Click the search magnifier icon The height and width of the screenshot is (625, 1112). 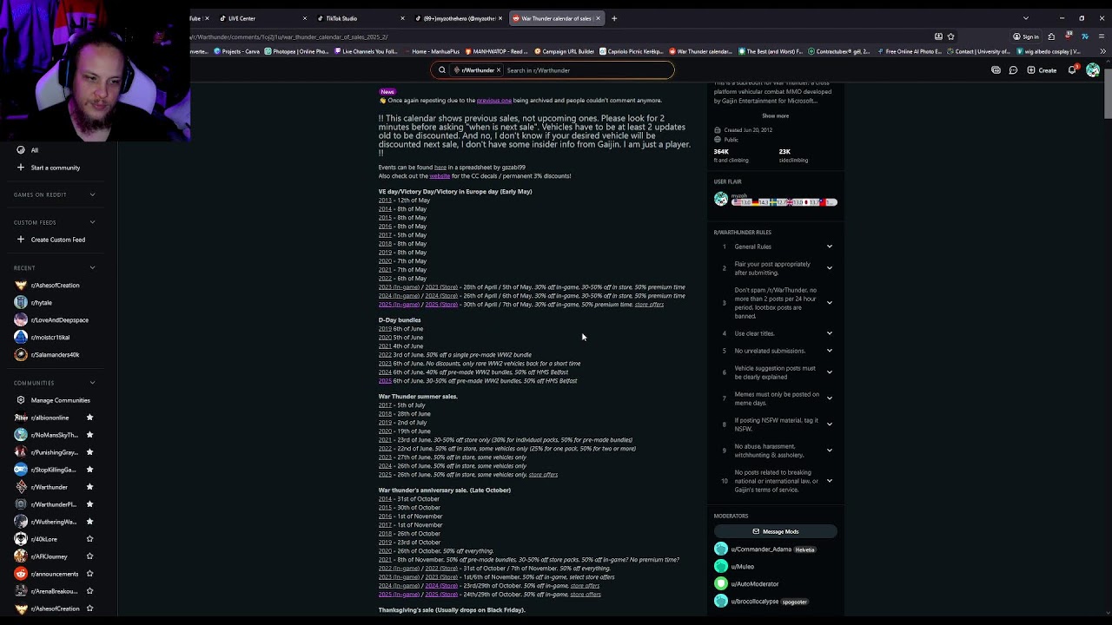[x=441, y=70]
